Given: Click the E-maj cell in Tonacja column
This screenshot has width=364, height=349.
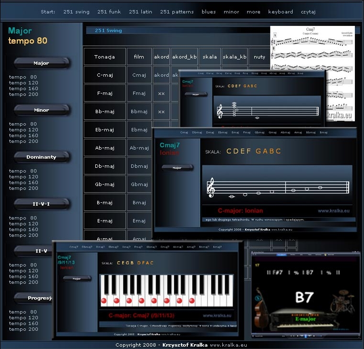Looking at the screenshot, I should (105, 221).
